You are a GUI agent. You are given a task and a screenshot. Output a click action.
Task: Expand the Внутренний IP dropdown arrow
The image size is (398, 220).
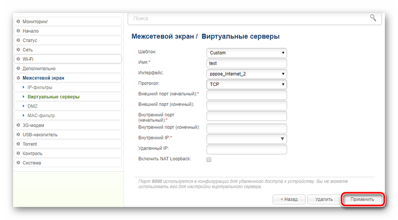pos(282,139)
